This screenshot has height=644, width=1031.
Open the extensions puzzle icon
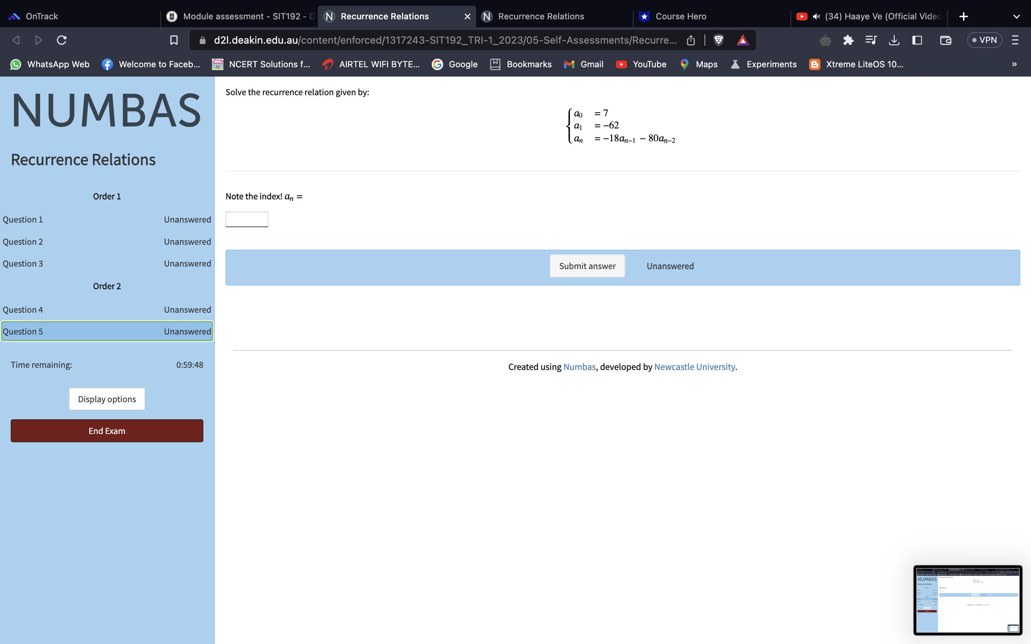(x=848, y=40)
